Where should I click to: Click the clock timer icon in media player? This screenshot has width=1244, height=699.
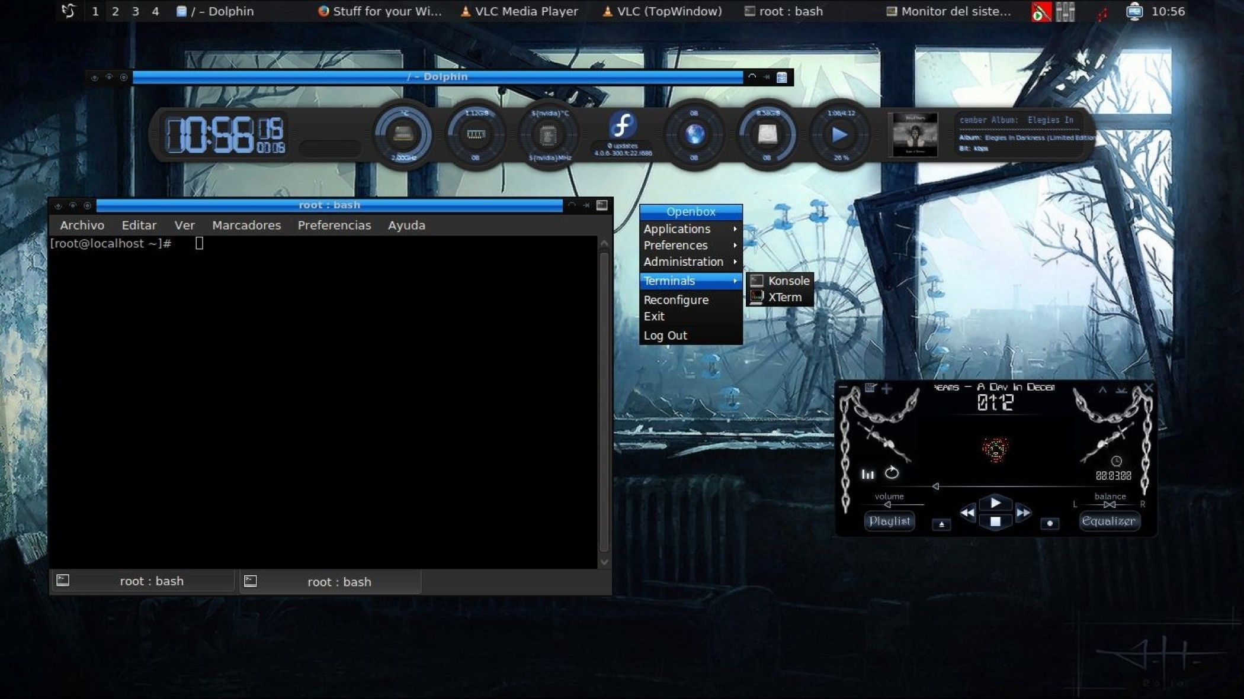point(1116,461)
